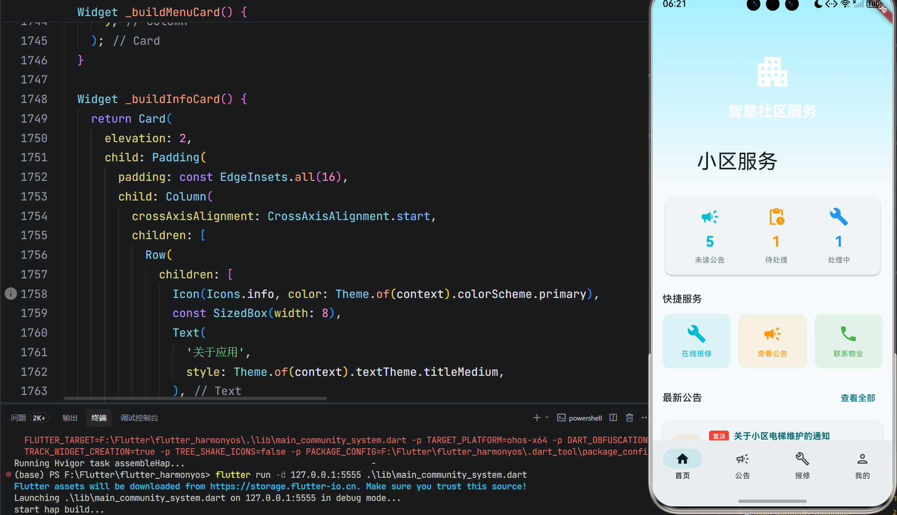Click the phone icon in 联系物业 card

pos(848,334)
